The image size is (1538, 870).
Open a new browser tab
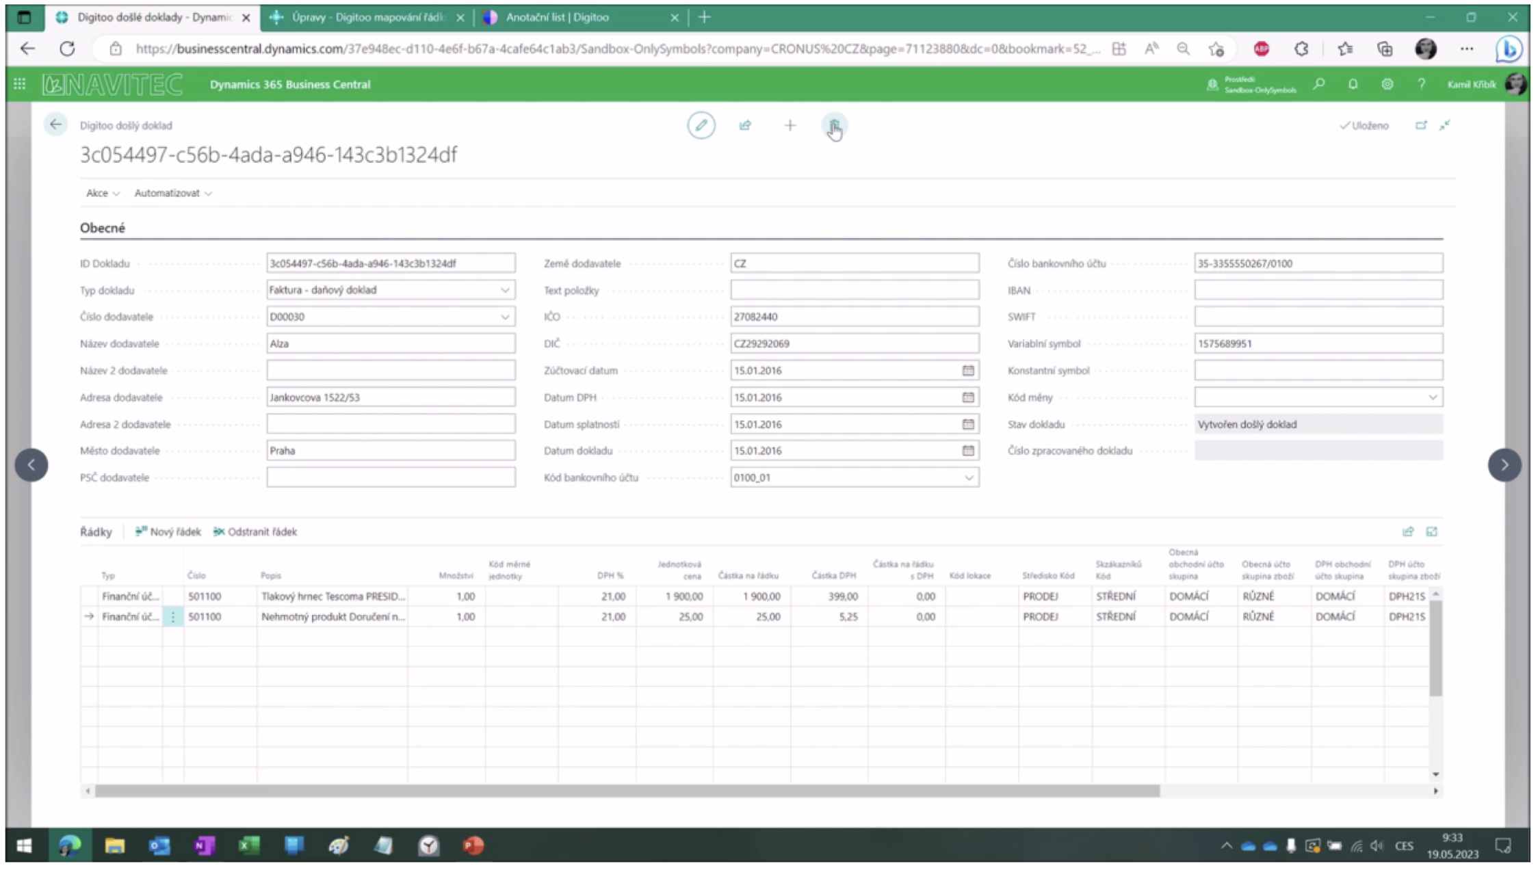coord(704,17)
